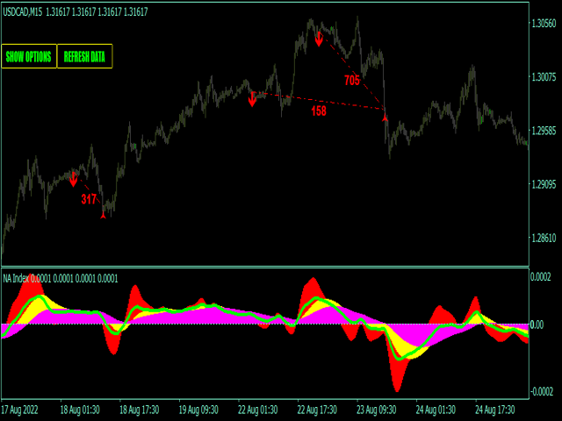Click the USDCAD,M15 chart title text
Viewport: 562px width, 421px height.
[23, 12]
